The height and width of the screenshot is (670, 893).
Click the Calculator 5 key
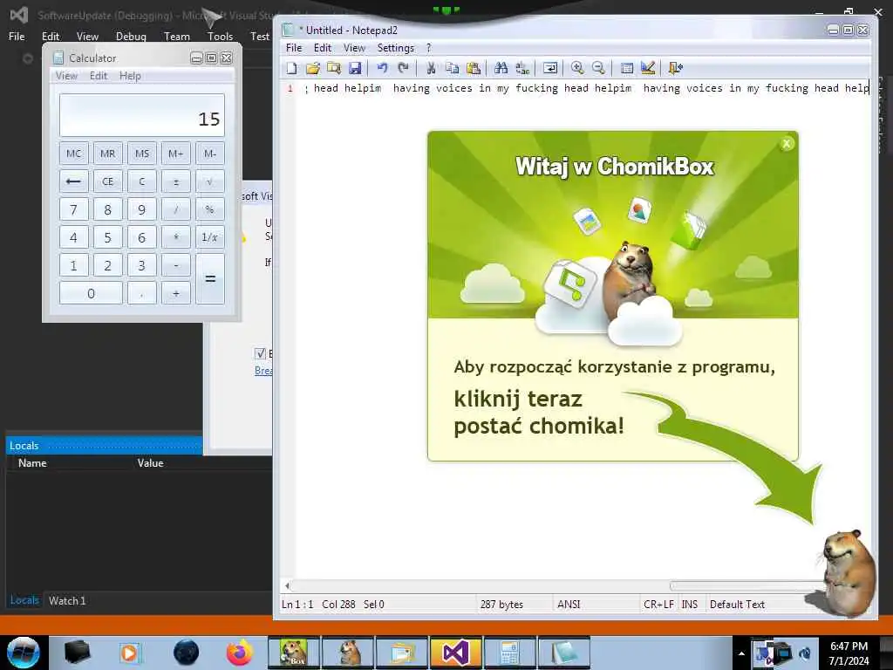click(x=107, y=237)
